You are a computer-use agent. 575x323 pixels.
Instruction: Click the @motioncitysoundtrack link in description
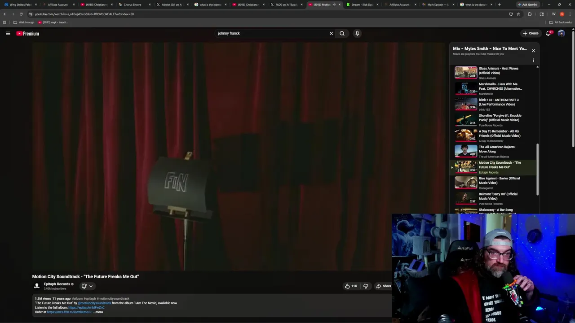pos(94,303)
